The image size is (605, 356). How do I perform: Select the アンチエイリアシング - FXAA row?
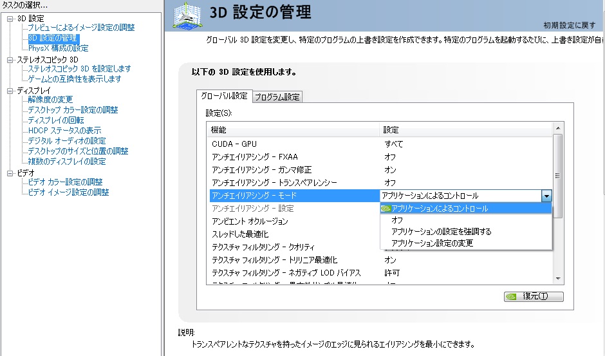(x=381, y=157)
